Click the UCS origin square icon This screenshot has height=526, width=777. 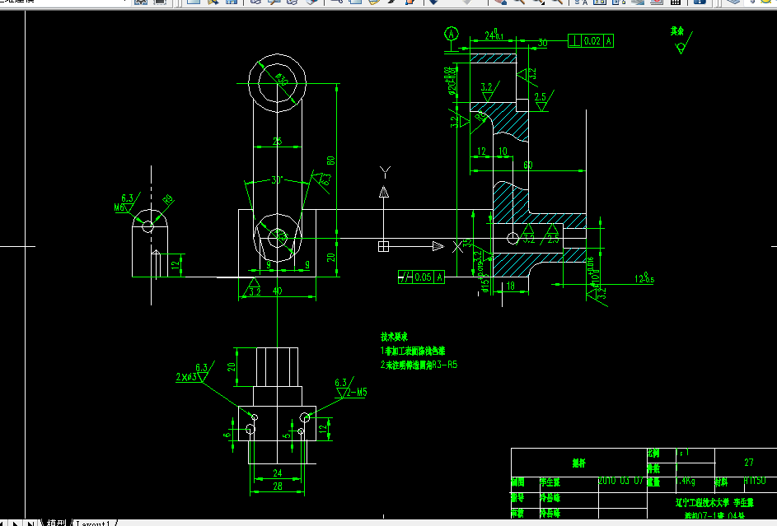[x=383, y=246]
